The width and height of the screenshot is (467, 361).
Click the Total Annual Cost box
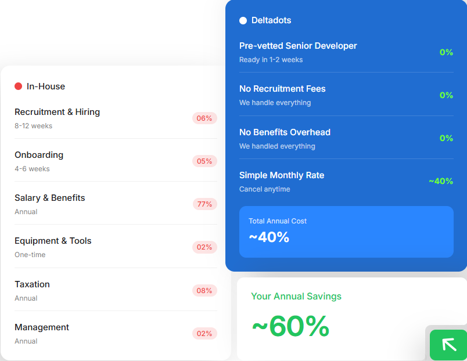(346, 232)
